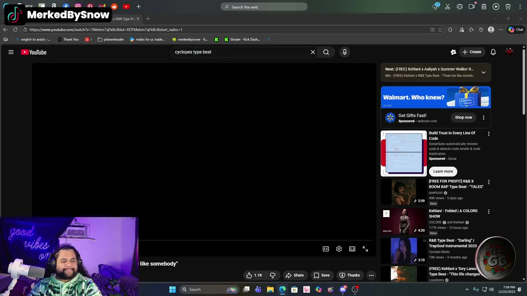Click the printer icon in the top bar
This screenshot has height=296, width=527.
(x=460, y=7)
